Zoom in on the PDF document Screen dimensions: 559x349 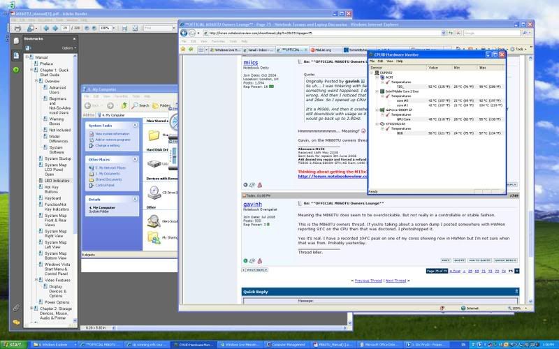coord(94,28)
